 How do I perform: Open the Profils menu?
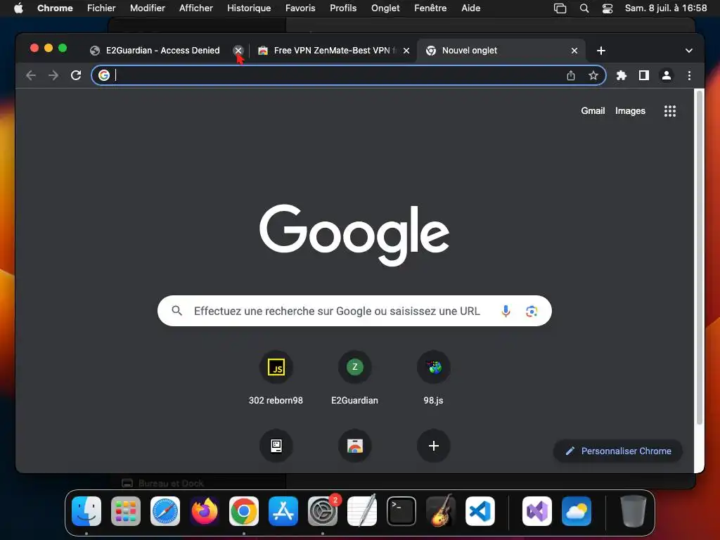point(343,8)
